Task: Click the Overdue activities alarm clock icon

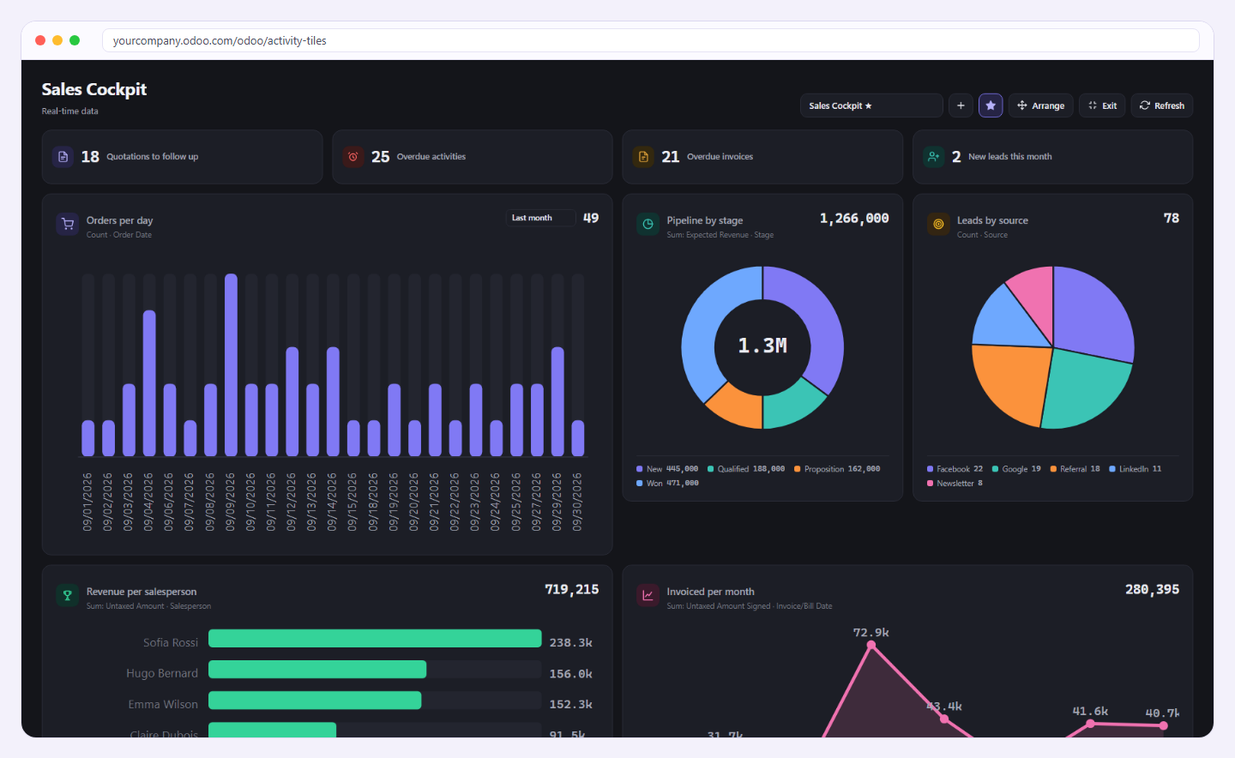Action: [x=352, y=157]
